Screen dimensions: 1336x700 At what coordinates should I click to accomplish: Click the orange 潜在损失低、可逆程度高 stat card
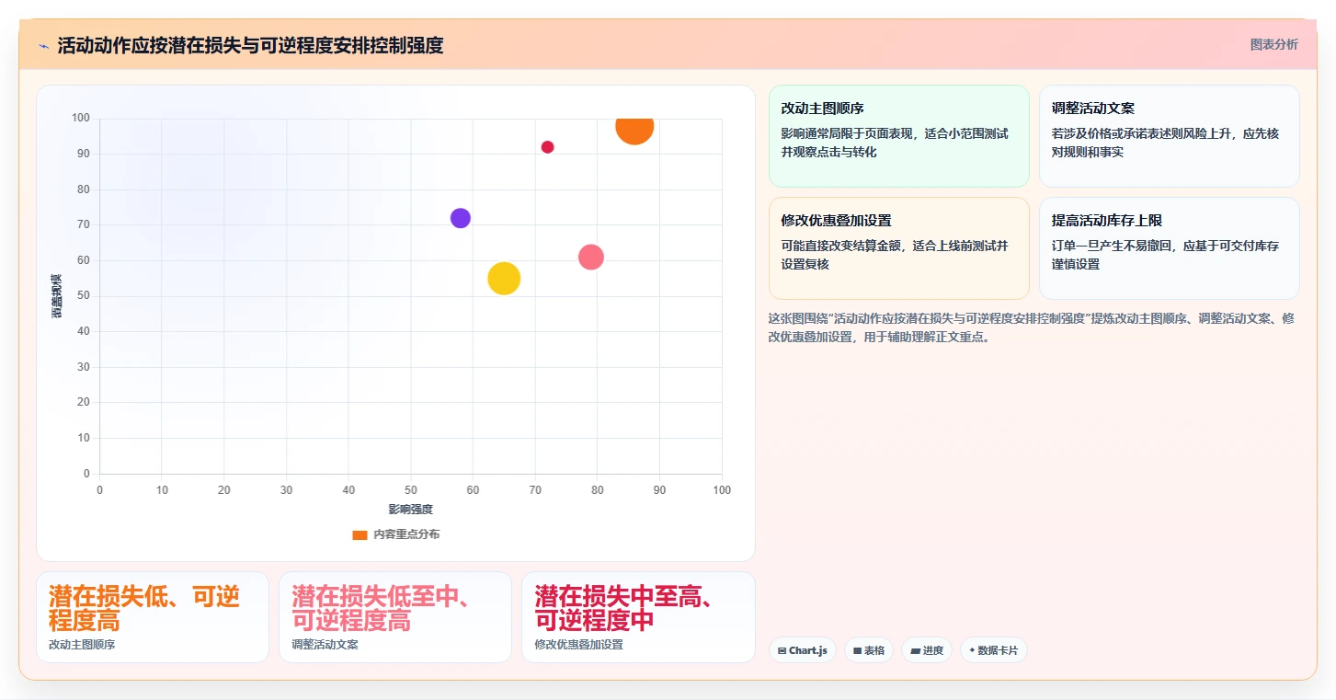point(153,617)
